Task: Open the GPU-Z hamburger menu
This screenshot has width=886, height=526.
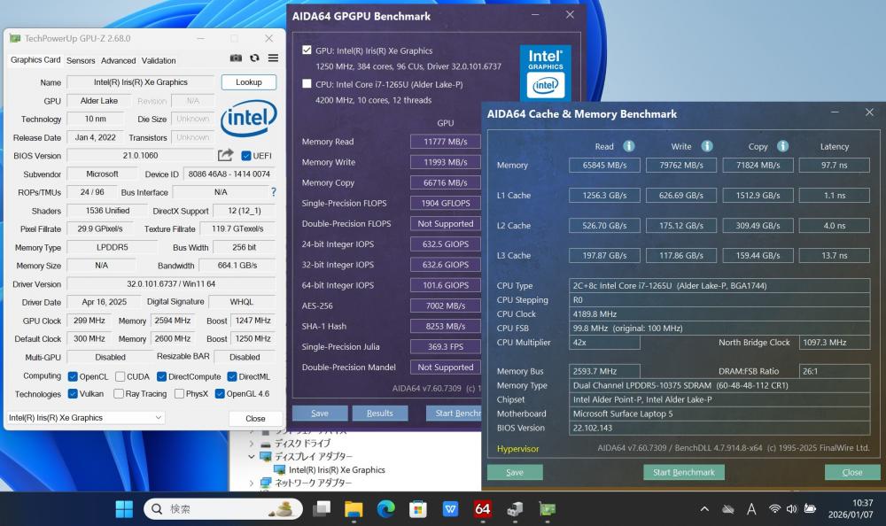Action: click(273, 58)
